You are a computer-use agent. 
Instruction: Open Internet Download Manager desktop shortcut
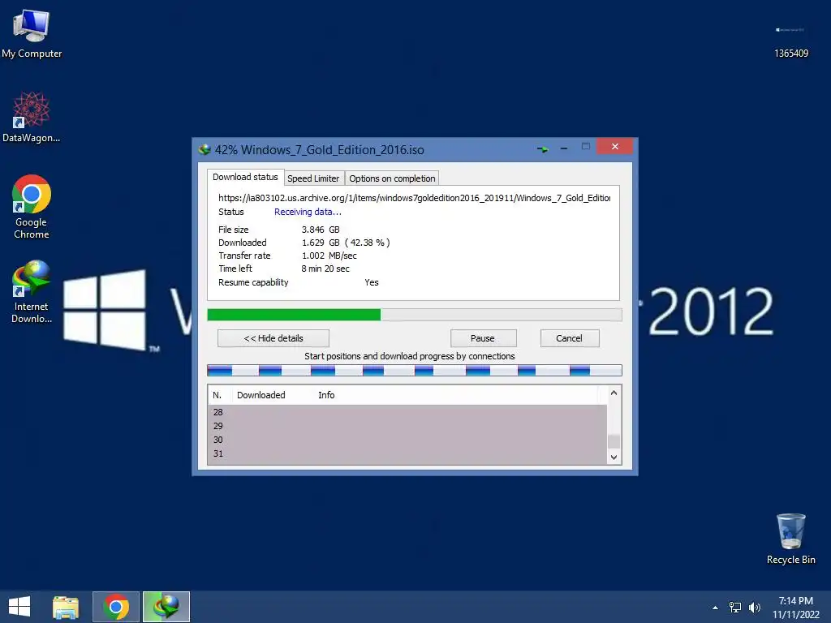click(x=32, y=292)
